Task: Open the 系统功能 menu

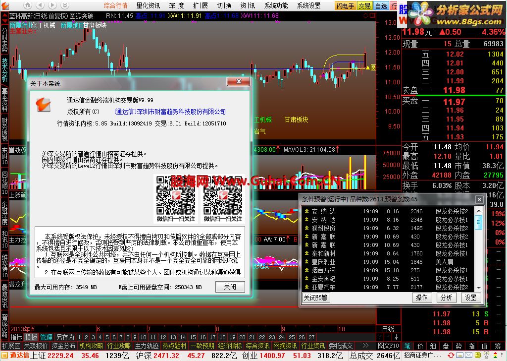Action: click(276, 5)
